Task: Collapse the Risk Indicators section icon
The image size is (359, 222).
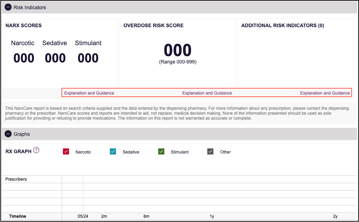Action: coord(8,7)
